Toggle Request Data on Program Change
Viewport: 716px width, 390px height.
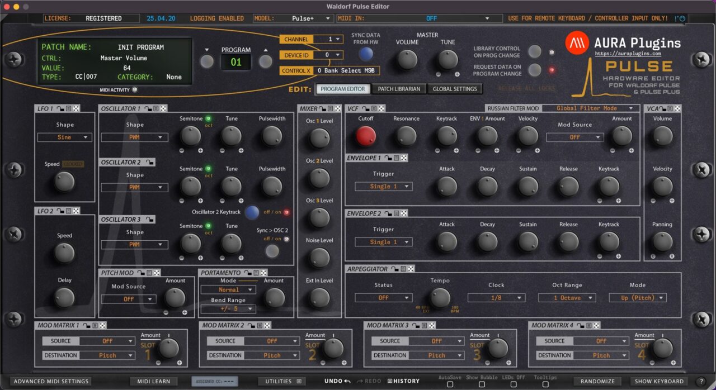(535, 70)
